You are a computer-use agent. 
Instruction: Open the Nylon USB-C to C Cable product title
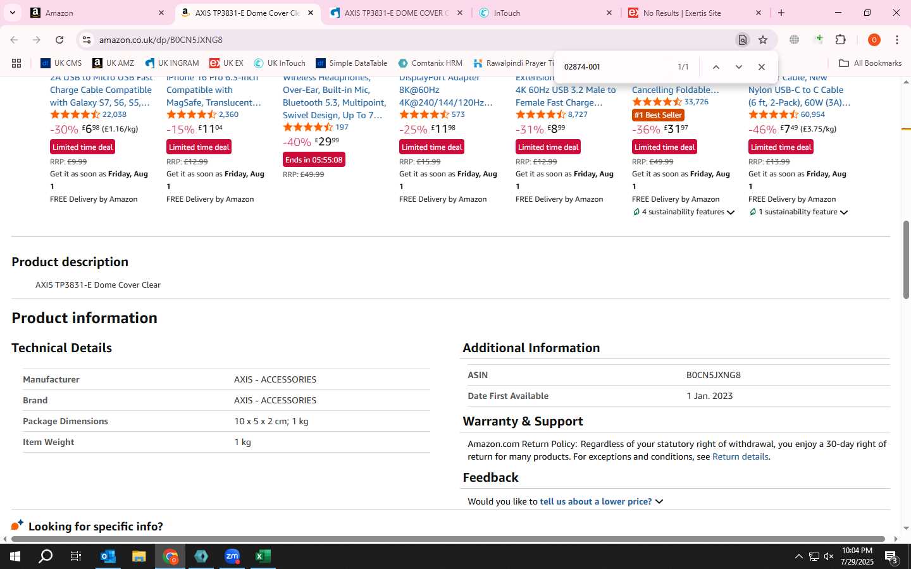tap(800, 90)
